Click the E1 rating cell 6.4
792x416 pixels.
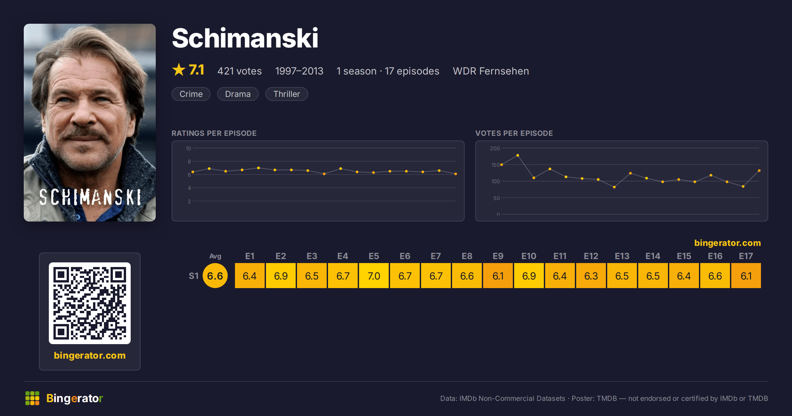[x=250, y=276]
